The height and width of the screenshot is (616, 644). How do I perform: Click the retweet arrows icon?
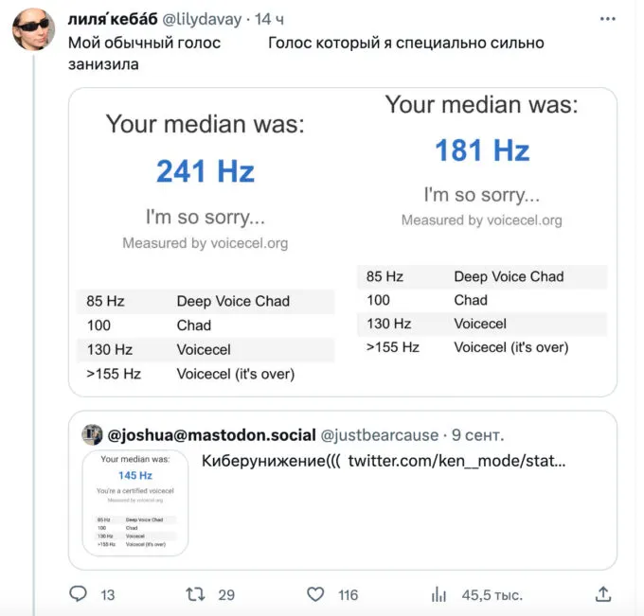(195, 594)
